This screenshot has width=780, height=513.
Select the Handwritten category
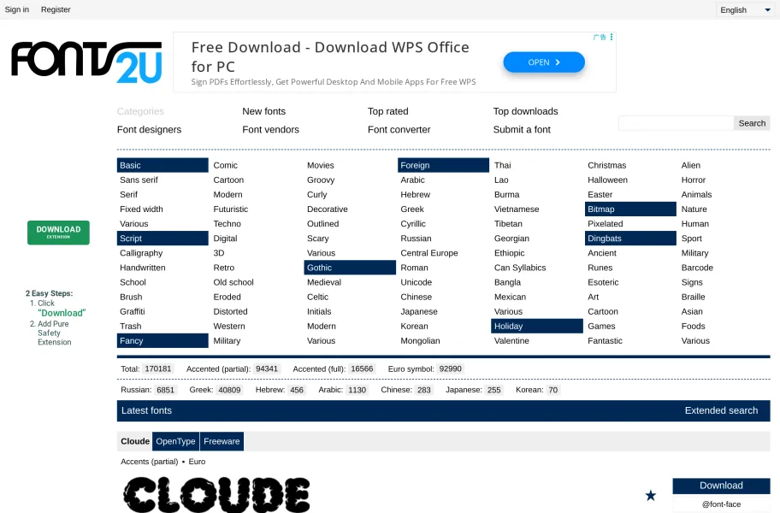[143, 268]
